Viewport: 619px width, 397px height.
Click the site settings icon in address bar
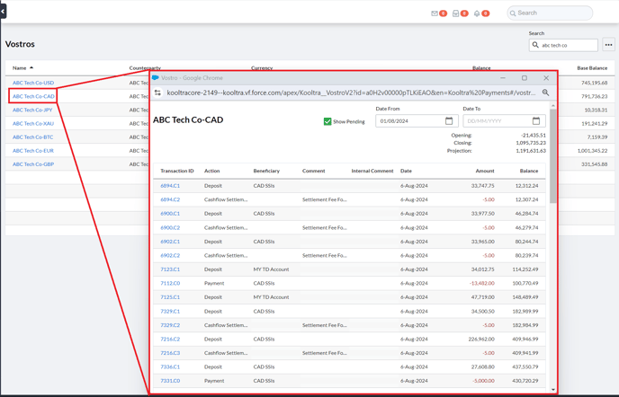(x=158, y=93)
